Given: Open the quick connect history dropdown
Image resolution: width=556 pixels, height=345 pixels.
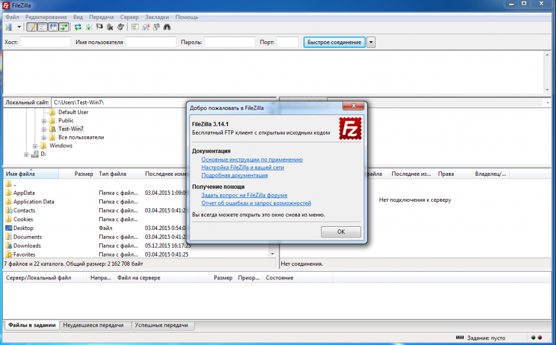Looking at the screenshot, I should point(371,42).
